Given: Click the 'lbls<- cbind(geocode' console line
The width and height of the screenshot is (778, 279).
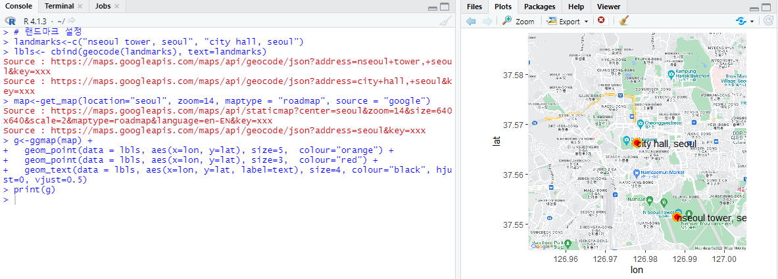Looking at the screenshot, I should 140,52.
